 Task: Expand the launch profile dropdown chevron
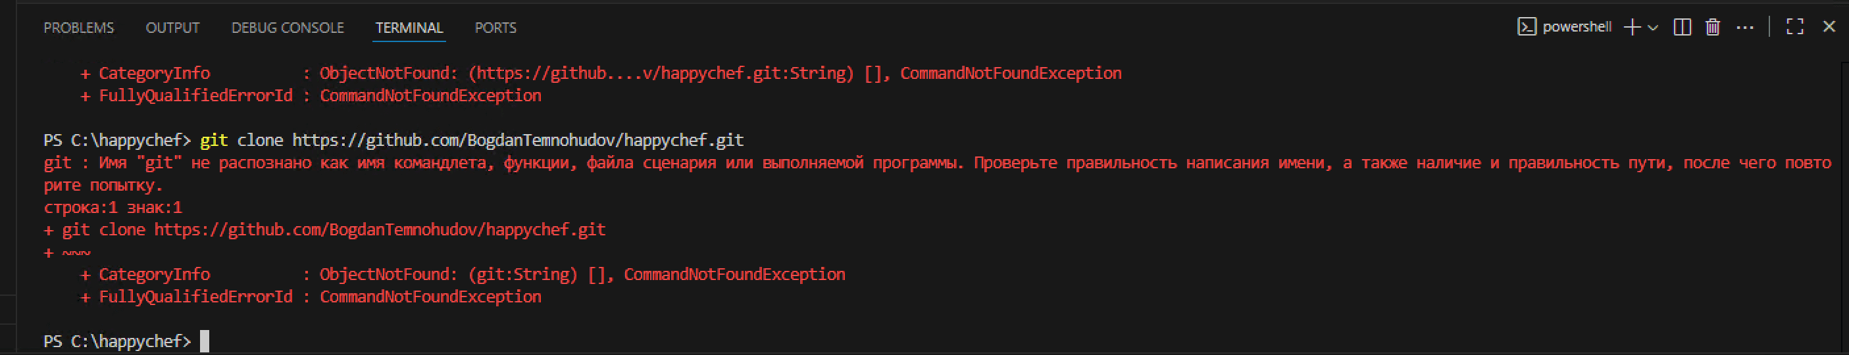pos(1653,27)
